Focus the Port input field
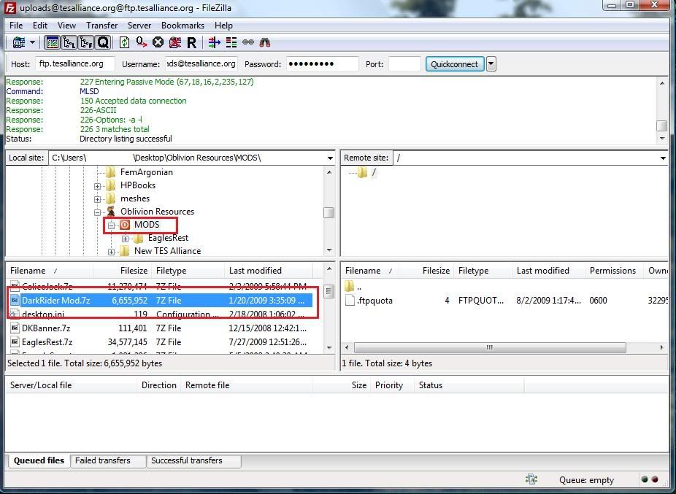Image resolution: width=676 pixels, height=494 pixels. (404, 63)
